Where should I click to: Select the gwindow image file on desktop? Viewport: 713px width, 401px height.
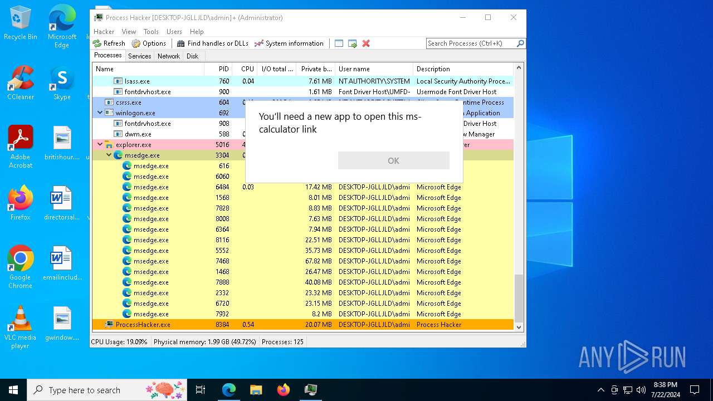pos(62,324)
